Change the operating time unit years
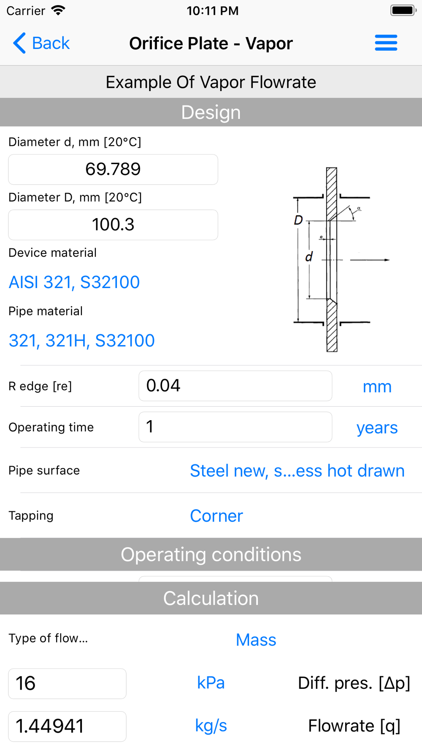Screen dimensions: 422x750 (377, 428)
